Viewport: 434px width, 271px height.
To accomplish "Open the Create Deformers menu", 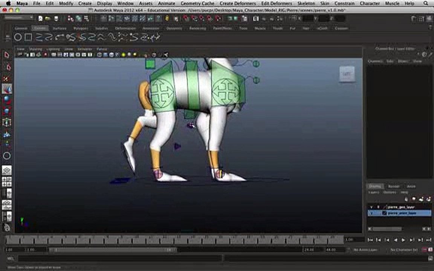I will (238, 3).
